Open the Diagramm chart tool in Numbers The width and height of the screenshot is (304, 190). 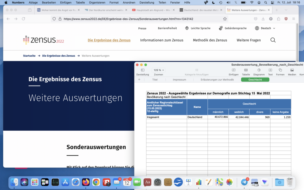coord(259,70)
